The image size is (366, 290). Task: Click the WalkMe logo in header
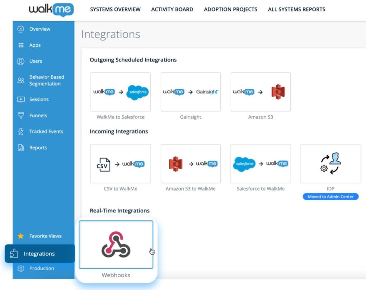(51, 9)
